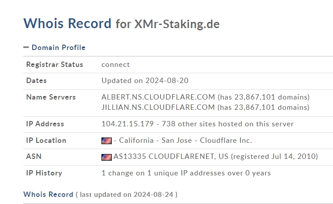Click the XMr-Staking.de domain name in the title
The width and height of the screenshot is (333, 204).
tap(177, 24)
